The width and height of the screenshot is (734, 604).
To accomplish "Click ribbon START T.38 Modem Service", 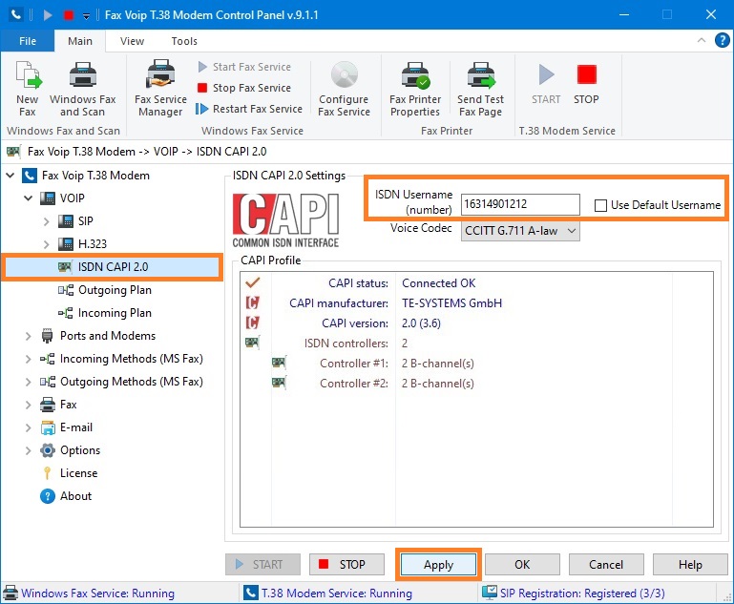I will (546, 84).
